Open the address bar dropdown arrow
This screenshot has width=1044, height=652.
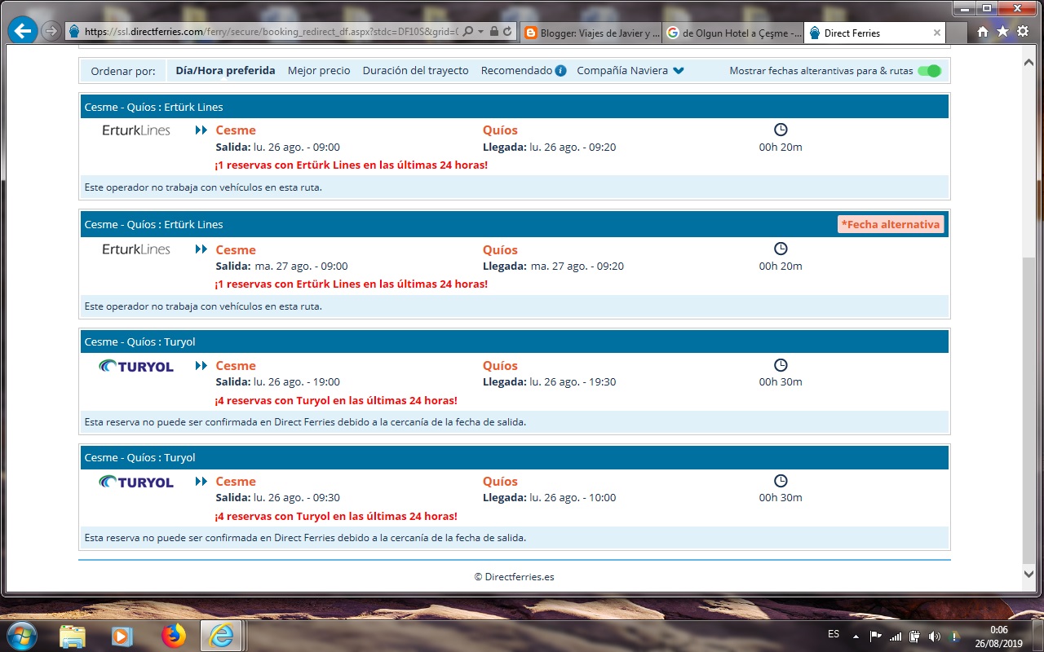pyautogui.click(x=481, y=32)
